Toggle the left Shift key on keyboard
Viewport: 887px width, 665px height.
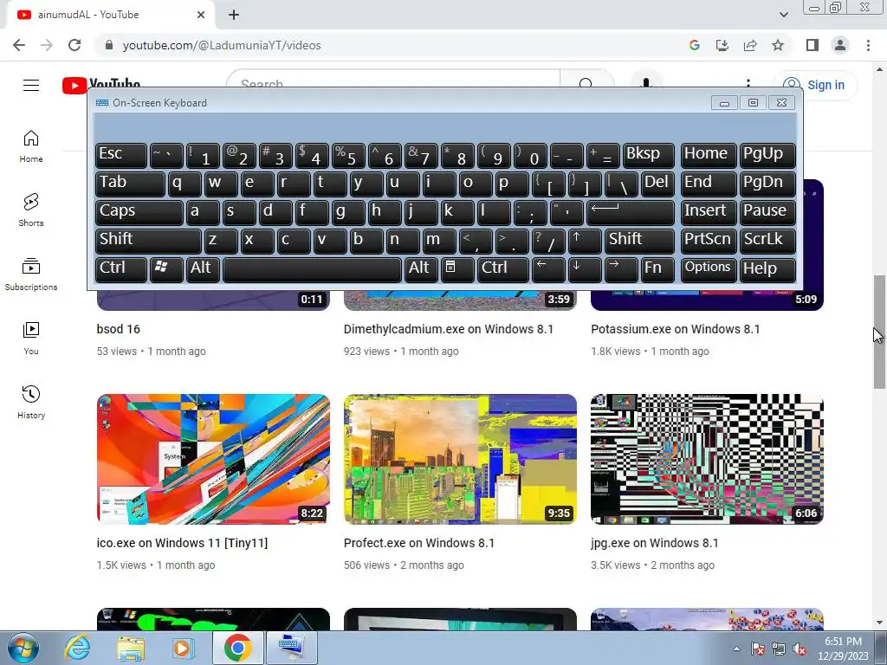[148, 241]
